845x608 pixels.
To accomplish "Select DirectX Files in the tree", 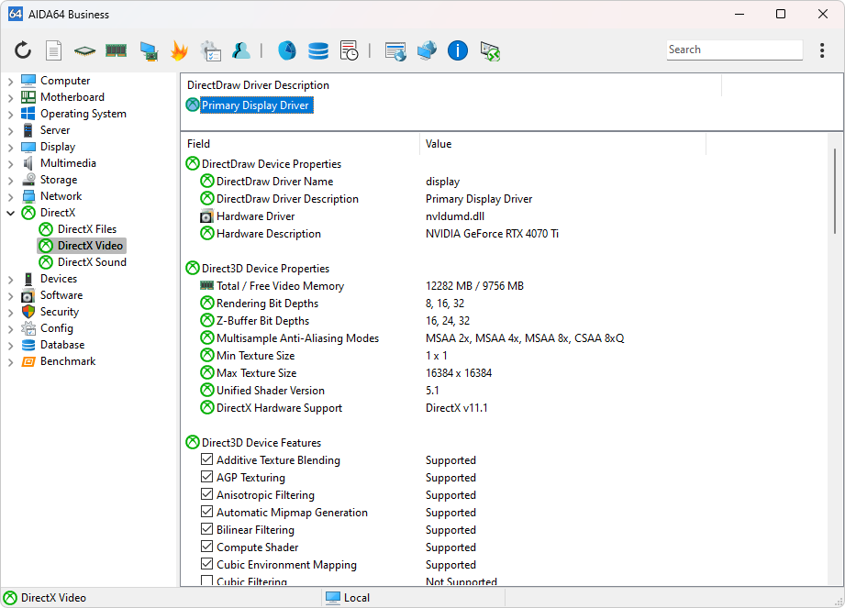I will click(86, 229).
